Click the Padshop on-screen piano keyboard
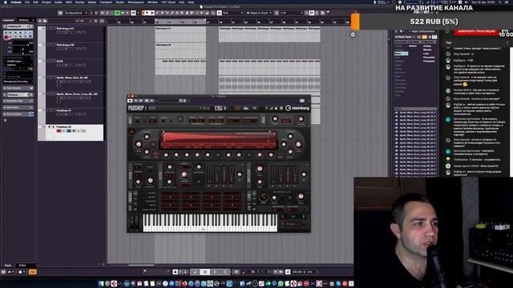This screenshot has width=513, height=288. [x=210, y=222]
